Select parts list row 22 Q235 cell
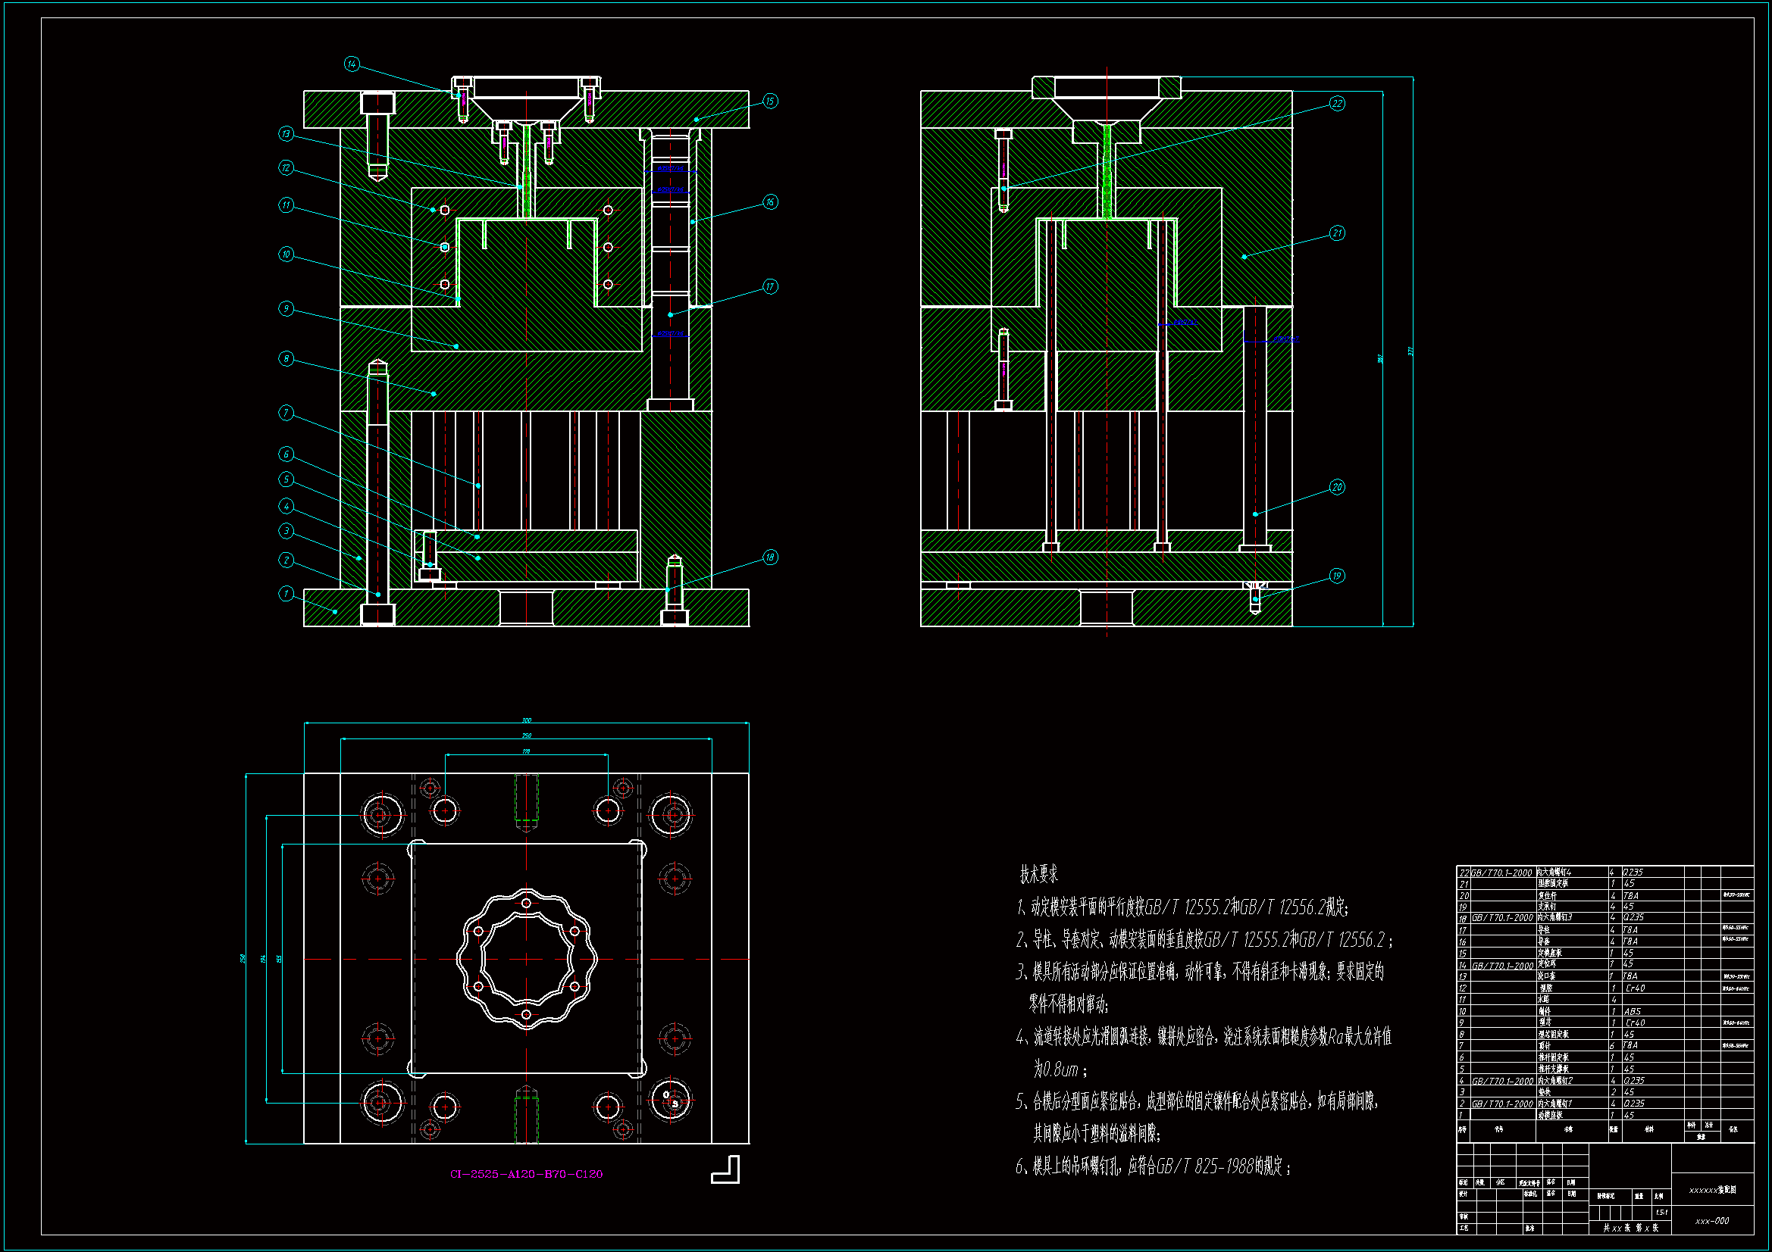This screenshot has height=1252, width=1772. coord(1634,873)
